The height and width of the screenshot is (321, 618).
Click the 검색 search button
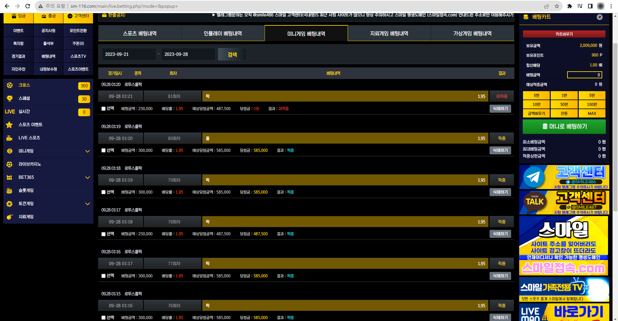click(232, 54)
